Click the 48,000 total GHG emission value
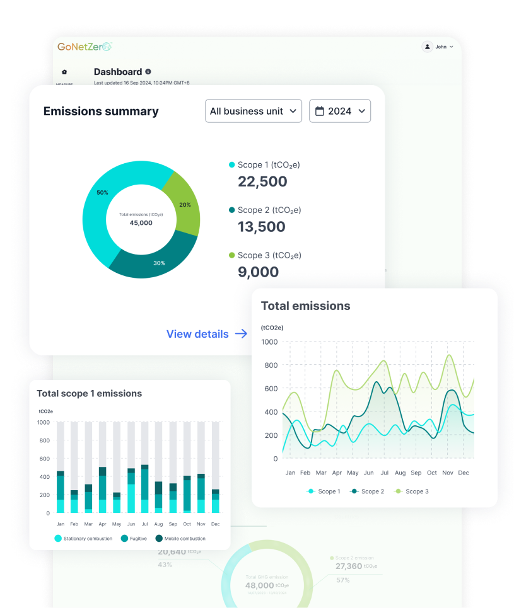Viewport: 514px width, 608px height. tap(259, 585)
